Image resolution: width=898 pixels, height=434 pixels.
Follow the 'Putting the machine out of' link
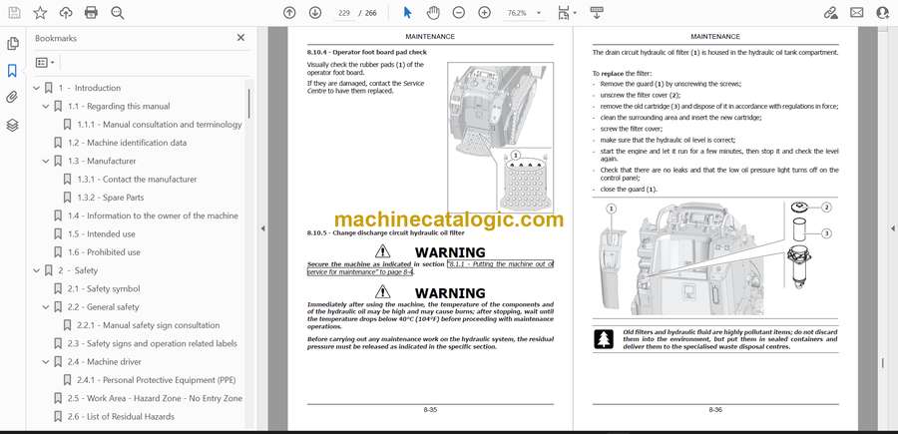point(499,264)
